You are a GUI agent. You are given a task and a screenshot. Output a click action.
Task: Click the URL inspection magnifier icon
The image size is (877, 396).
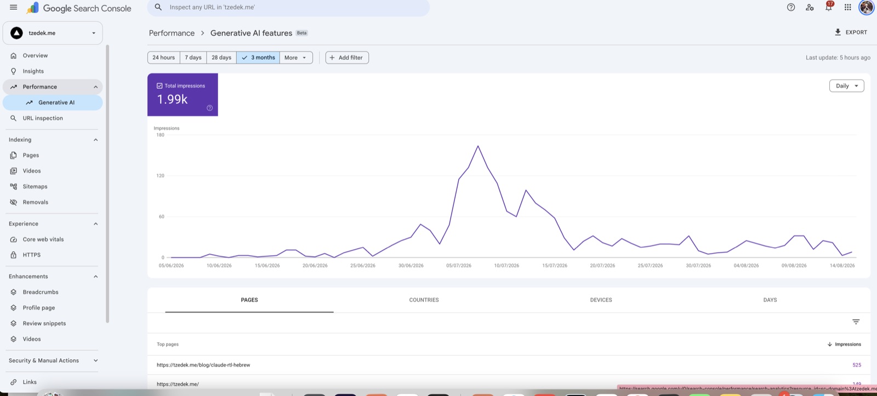coord(14,118)
